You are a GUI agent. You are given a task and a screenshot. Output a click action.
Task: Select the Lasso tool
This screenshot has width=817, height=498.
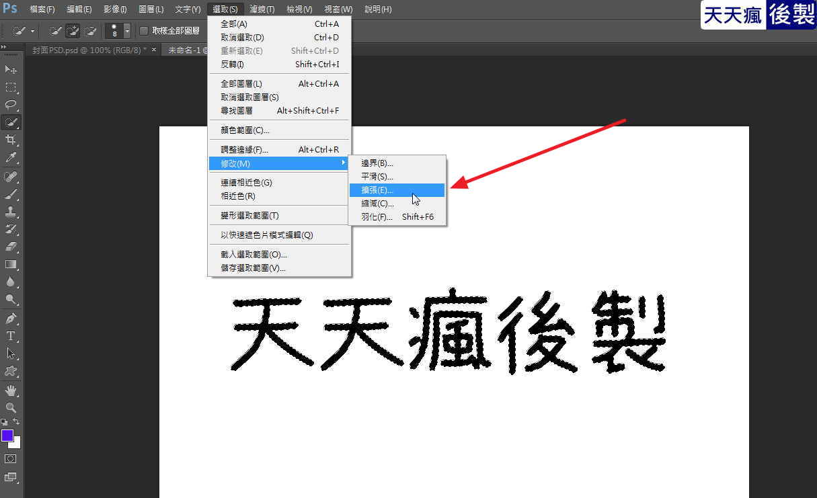(x=11, y=105)
